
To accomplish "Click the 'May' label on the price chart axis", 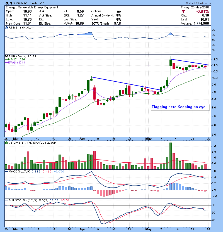I will [x=149, y=139].
